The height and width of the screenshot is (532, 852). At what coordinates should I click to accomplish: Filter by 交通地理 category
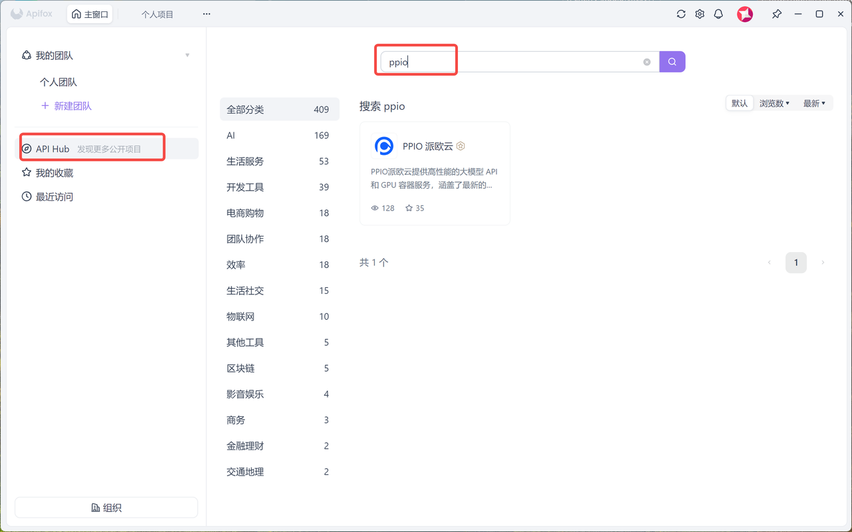pos(280,472)
